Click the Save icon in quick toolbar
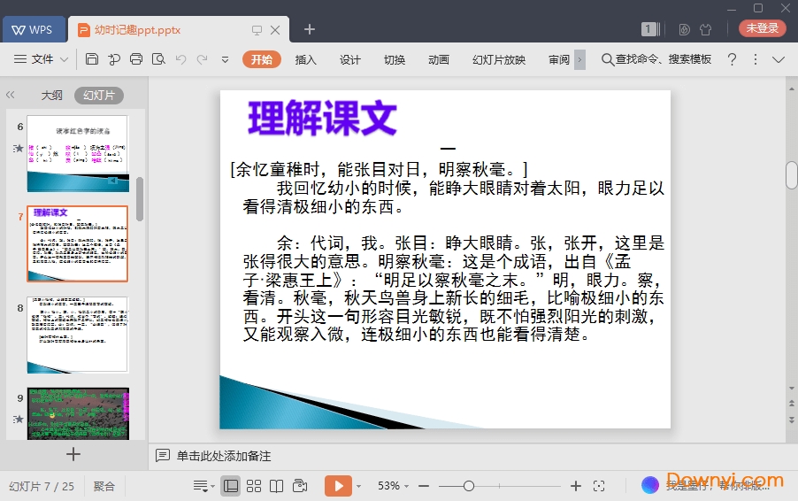This screenshot has width=798, height=501. point(92,59)
